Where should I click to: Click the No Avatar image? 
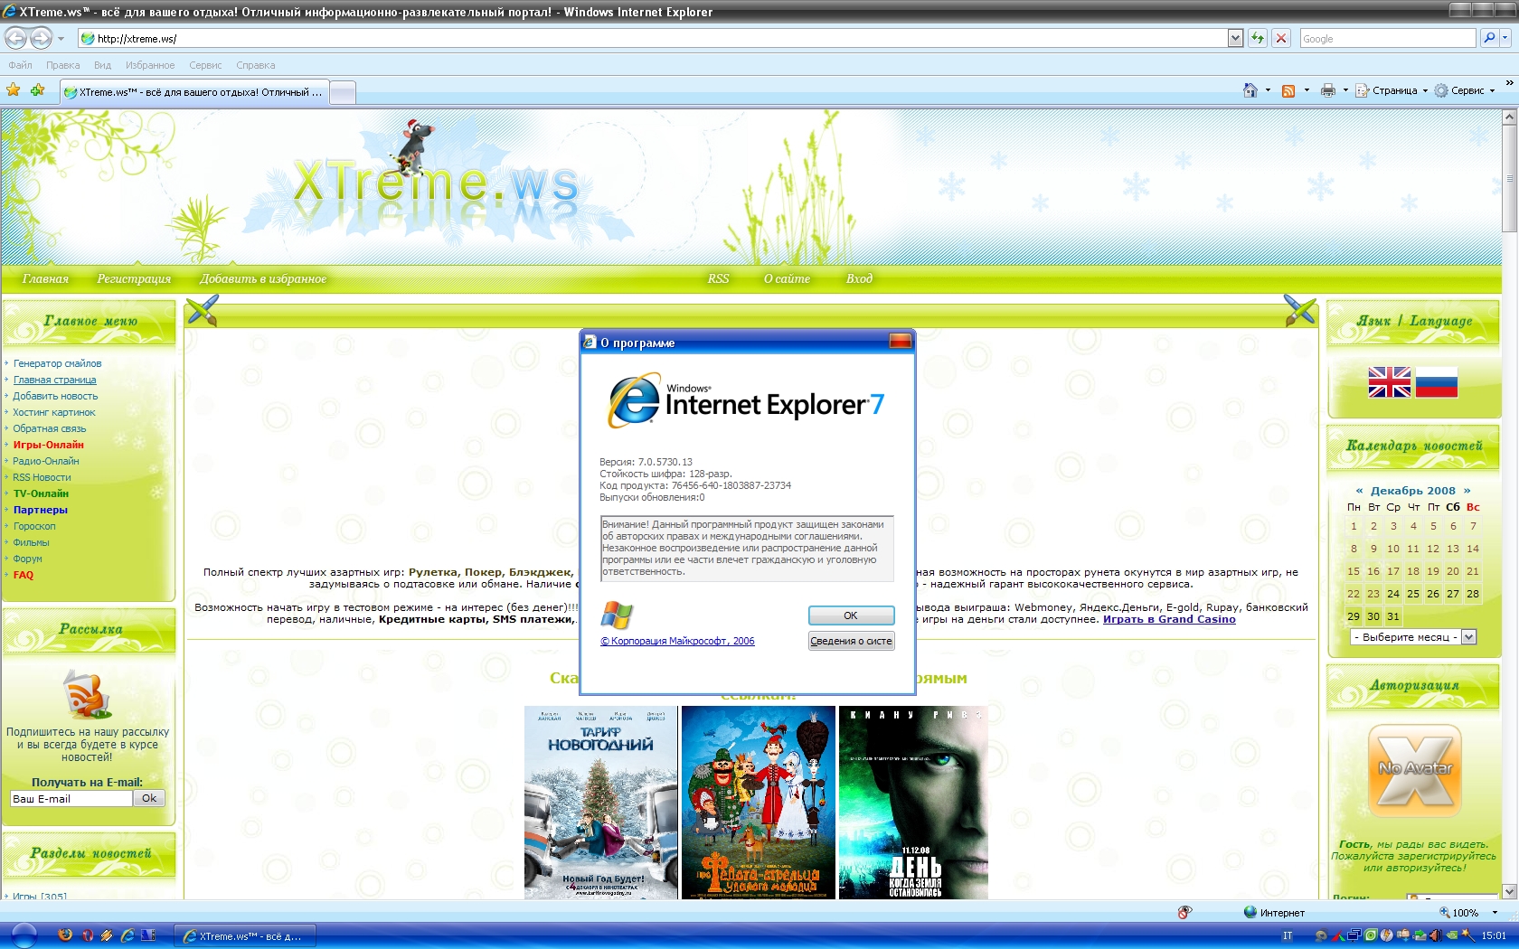1415,771
